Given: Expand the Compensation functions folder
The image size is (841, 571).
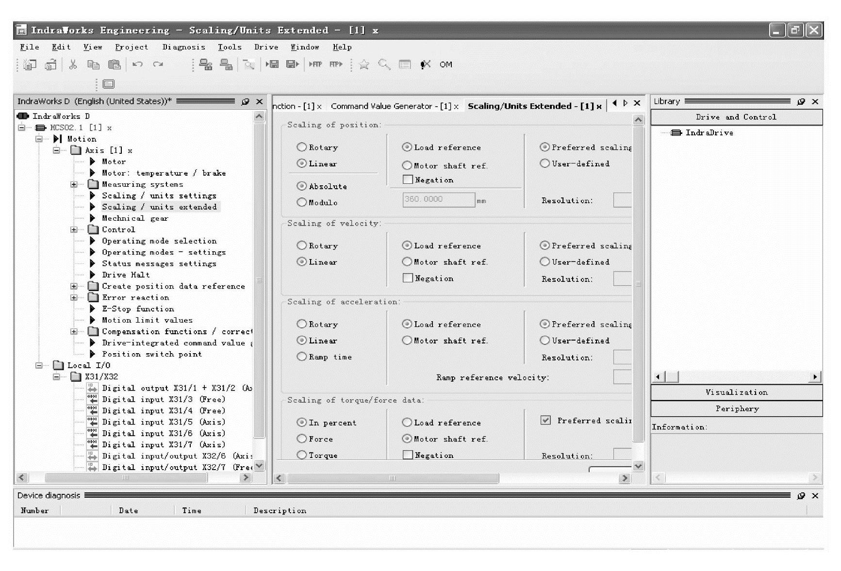Looking at the screenshot, I should (74, 331).
